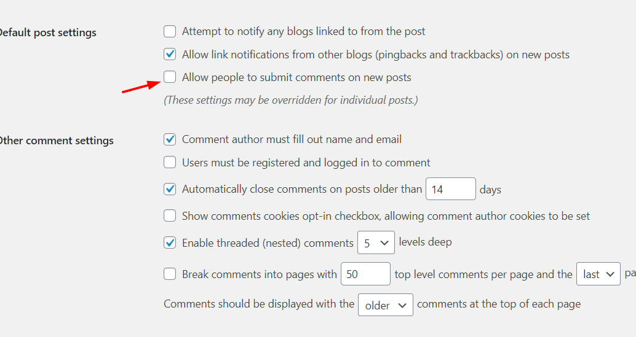Click 'Users must be registered' label text
Image resolution: width=636 pixels, height=337 pixels.
[x=306, y=163]
